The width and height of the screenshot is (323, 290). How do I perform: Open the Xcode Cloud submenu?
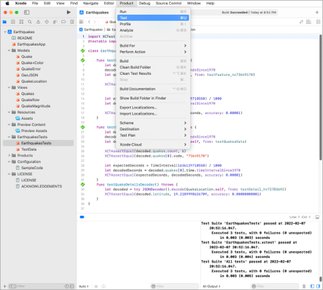pyautogui.click(x=153, y=144)
